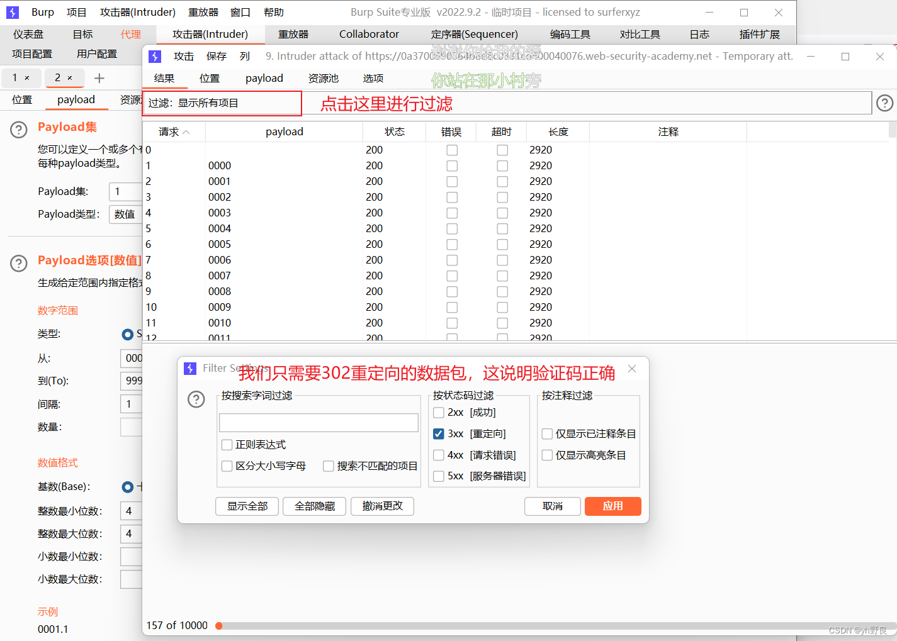Screen dimensions: 897x641
Task: Enable the 5xx [服务器错误] status filter
Action: 439,476
